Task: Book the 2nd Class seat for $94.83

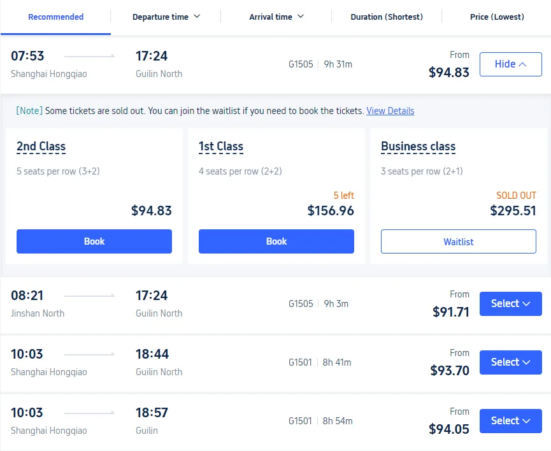Action: 94,241
